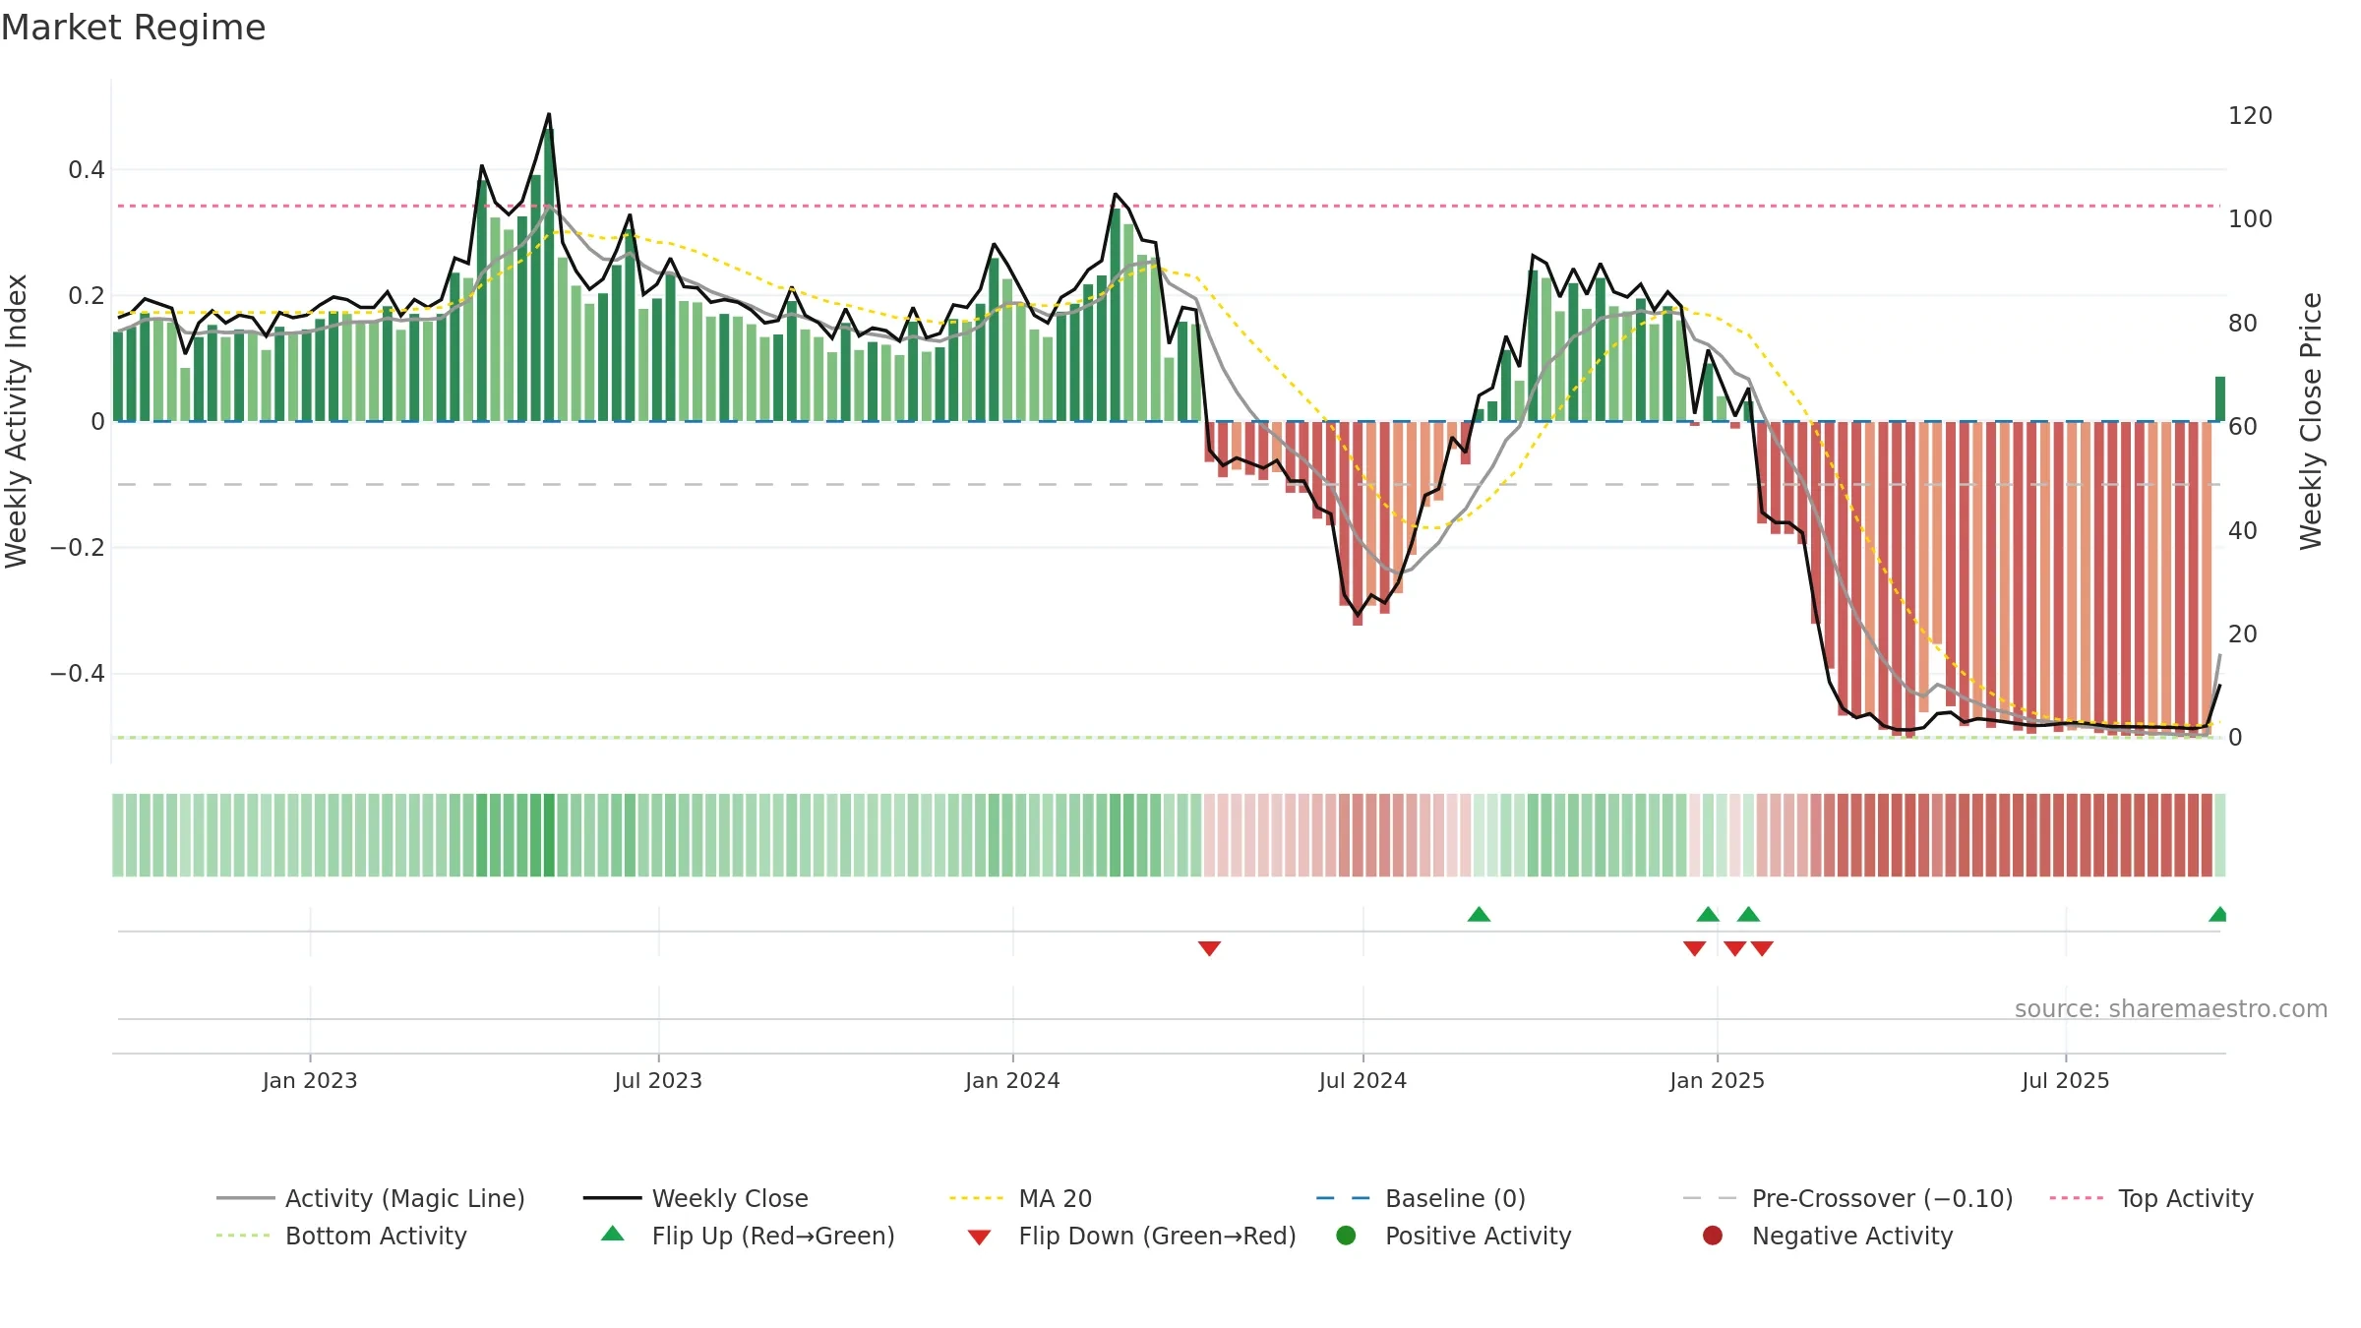
Task: Toggle the Baseline (0) legend entry
Action: pos(1421,1198)
